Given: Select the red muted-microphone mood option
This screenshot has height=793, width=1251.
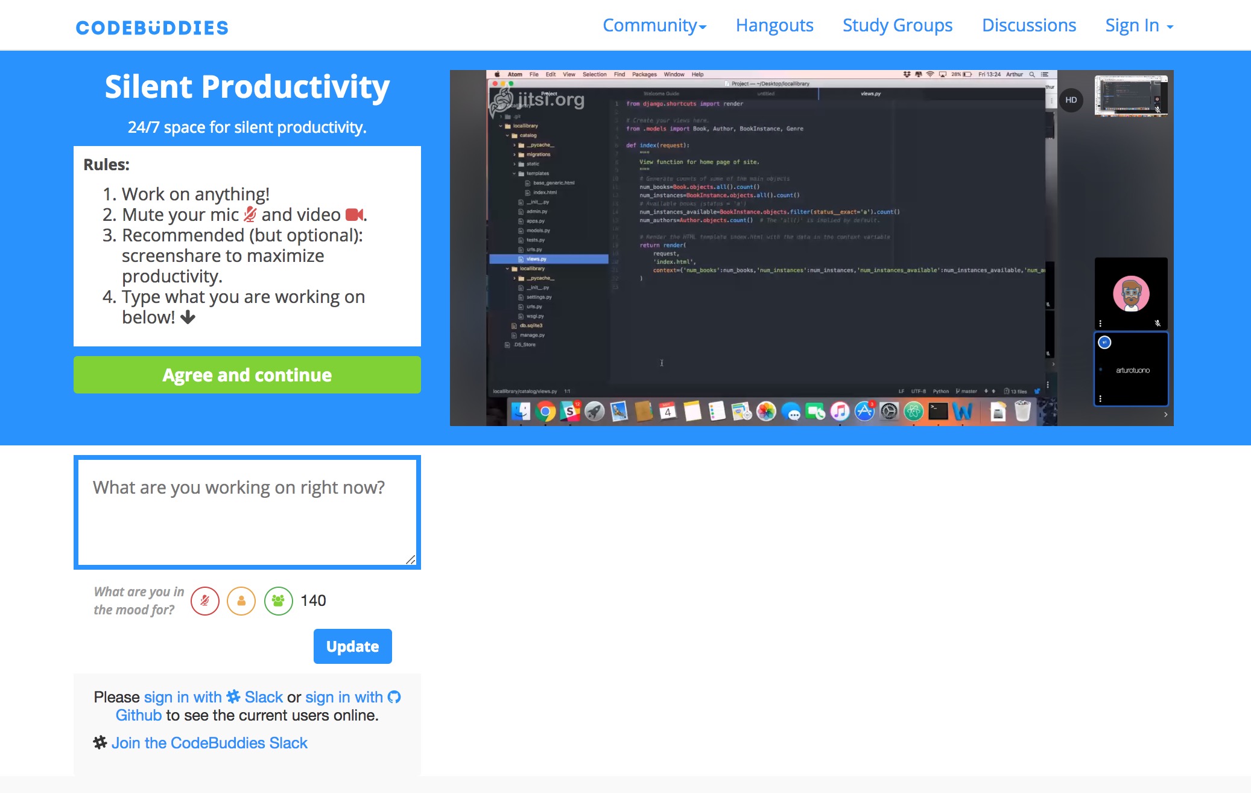Looking at the screenshot, I should (x=204, y=600).
